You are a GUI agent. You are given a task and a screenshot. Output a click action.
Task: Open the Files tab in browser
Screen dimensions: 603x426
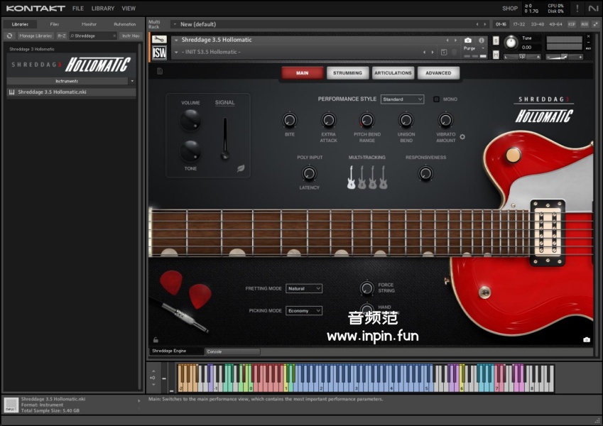pyautogui.click(x=55, y=24)
